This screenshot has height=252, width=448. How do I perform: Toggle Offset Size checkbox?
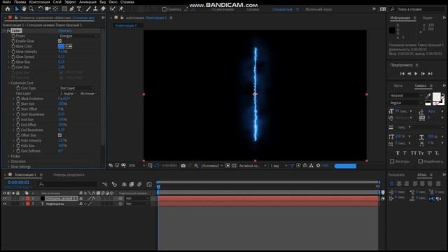tap(59, 135)
